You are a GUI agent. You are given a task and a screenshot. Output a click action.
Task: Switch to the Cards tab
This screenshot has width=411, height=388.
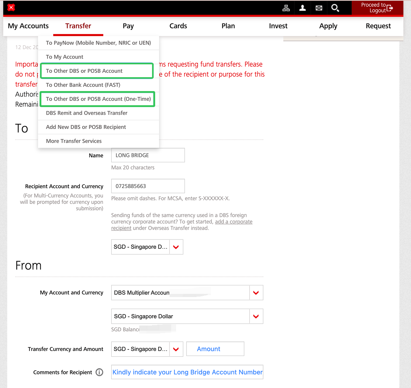(x=178, y=26)
